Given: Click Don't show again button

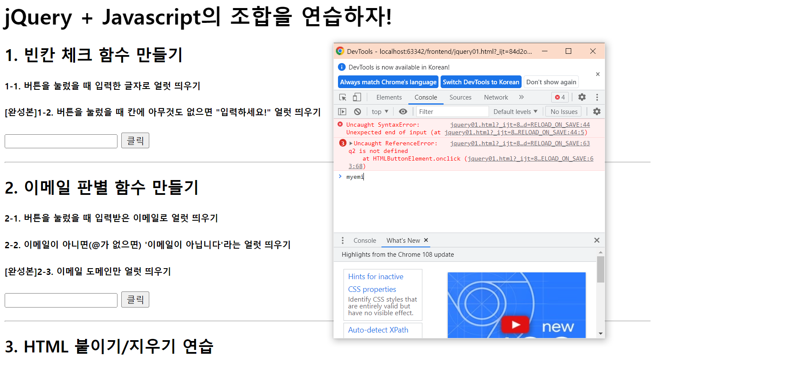Looking at the screenshot, I should pos(551,82).
